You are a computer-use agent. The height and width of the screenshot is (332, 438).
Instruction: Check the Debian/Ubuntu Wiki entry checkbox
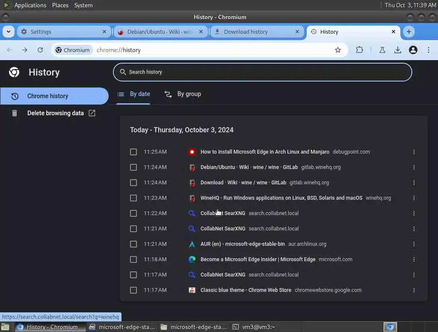(133, 167)
